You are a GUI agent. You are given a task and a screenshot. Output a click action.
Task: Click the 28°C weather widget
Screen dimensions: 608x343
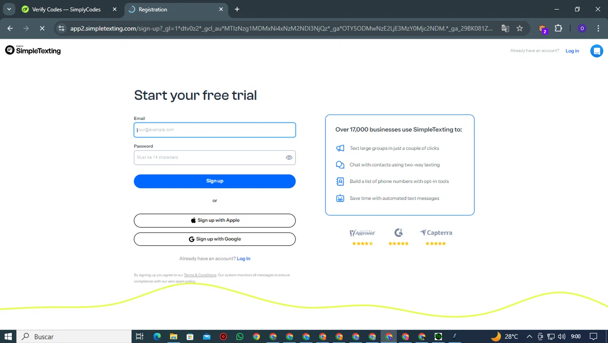tap(505, 337)
